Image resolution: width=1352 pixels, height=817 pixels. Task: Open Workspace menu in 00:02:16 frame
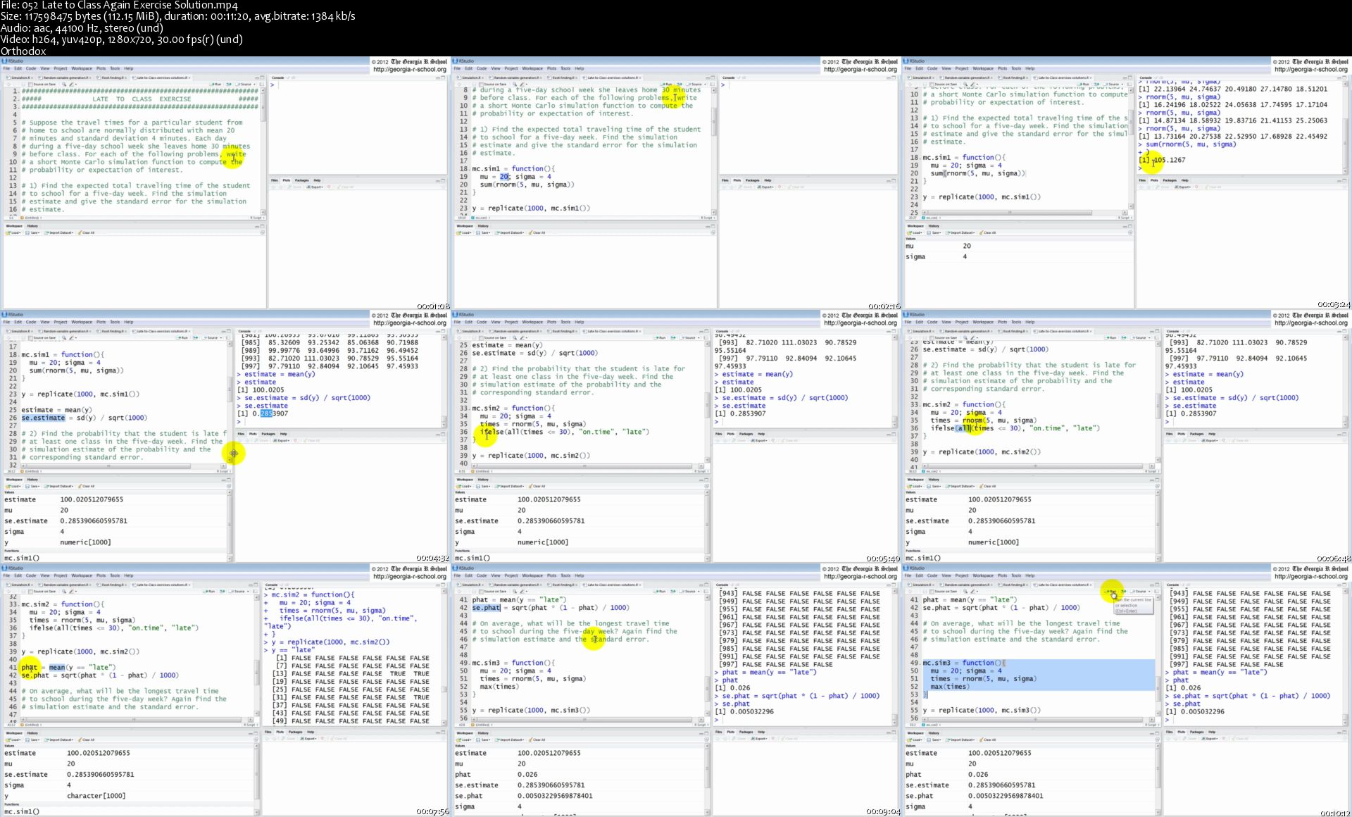click(x=532, y=68)
